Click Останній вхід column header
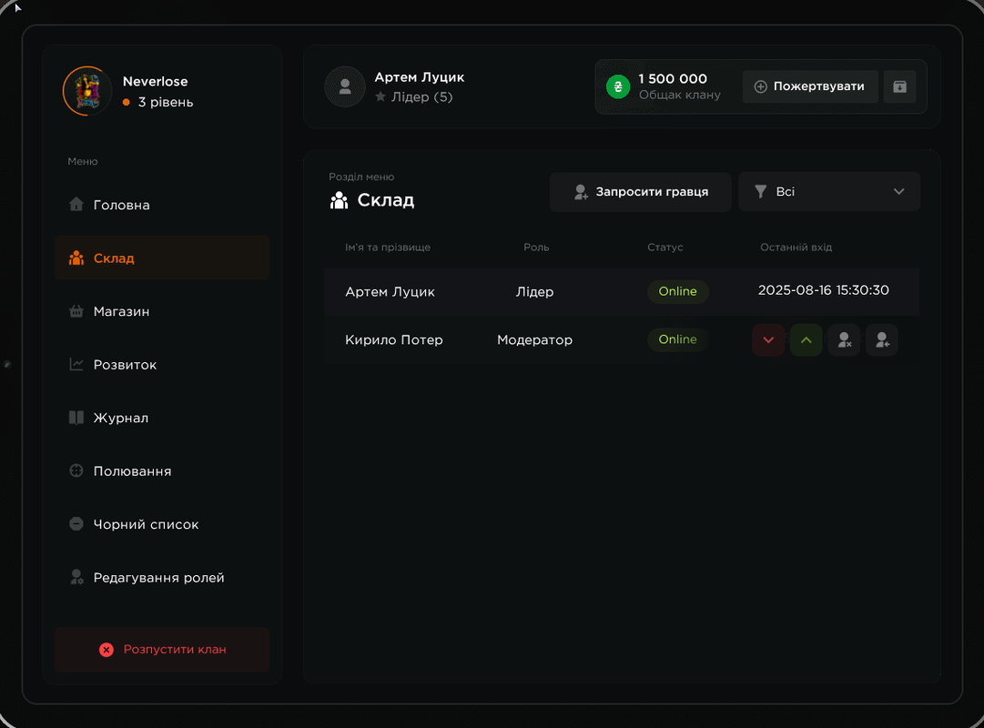984x728 pixels. click(x=796, y=248)
